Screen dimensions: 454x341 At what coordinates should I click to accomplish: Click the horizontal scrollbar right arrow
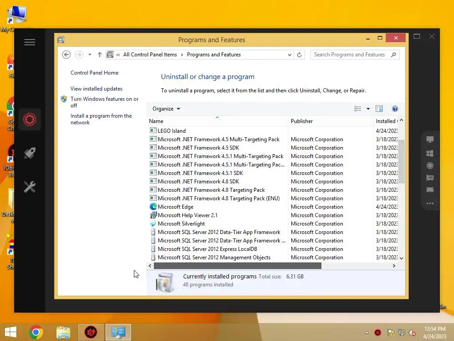click(394, 266)
